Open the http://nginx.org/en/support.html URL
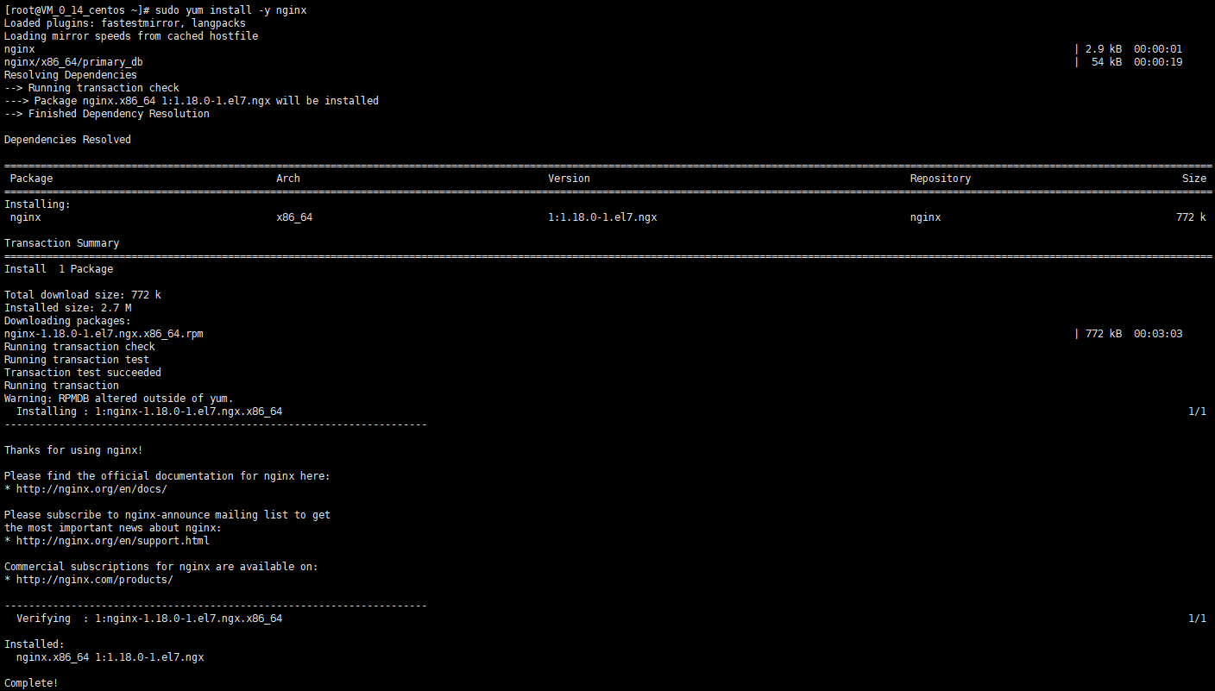 click(113, 541)
